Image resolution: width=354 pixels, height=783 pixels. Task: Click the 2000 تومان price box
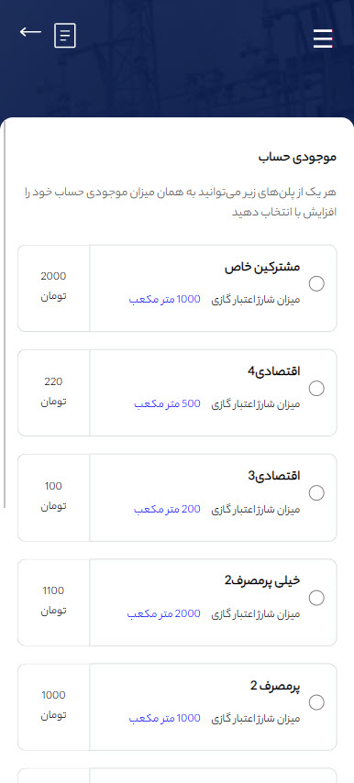pyautogui.click(x=53, y=288)
